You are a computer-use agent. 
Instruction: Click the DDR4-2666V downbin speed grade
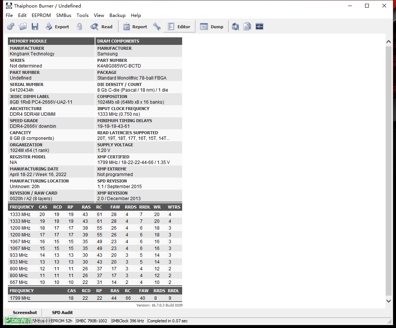[33, 126]
